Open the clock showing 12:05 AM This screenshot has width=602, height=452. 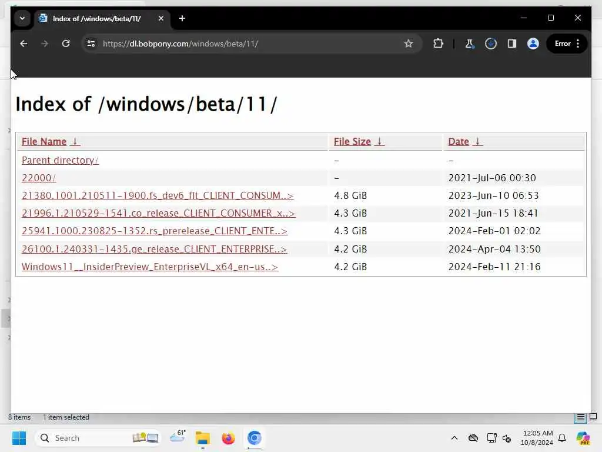[537, 438]
